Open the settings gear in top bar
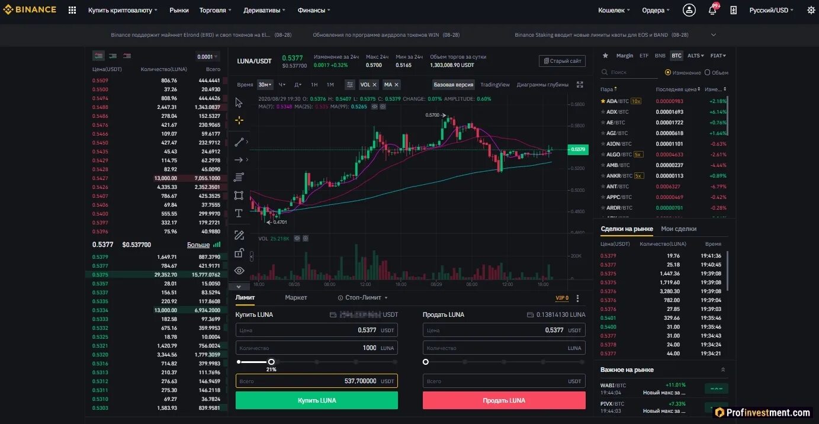The width and height of the screenshot is (819, 424). 811,10
